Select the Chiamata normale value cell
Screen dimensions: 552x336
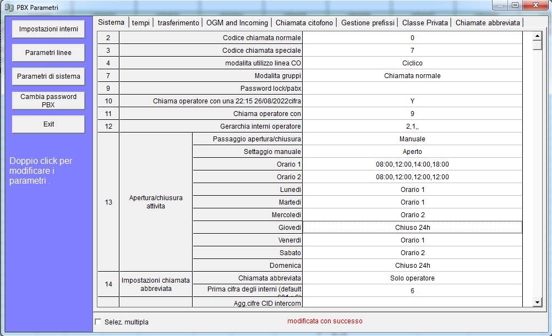coord(412,76)
